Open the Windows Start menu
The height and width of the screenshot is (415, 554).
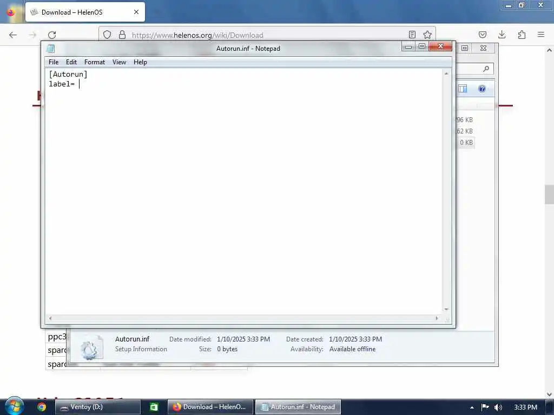tap(14, 406)
